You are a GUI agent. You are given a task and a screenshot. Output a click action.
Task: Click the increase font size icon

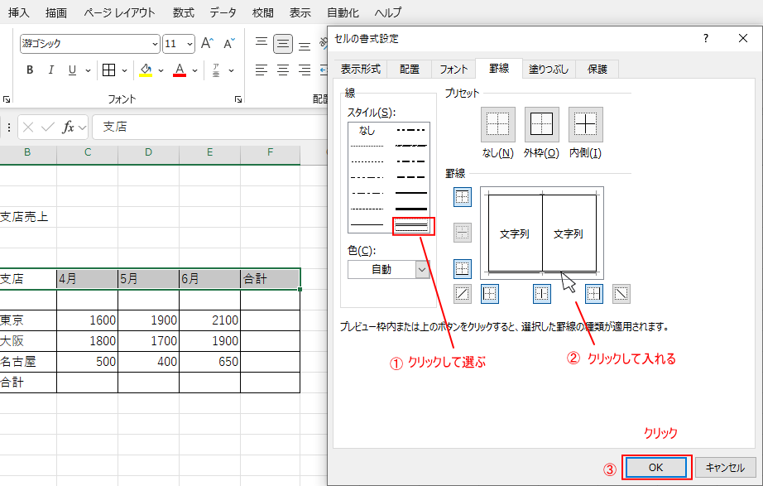[207, 41]
